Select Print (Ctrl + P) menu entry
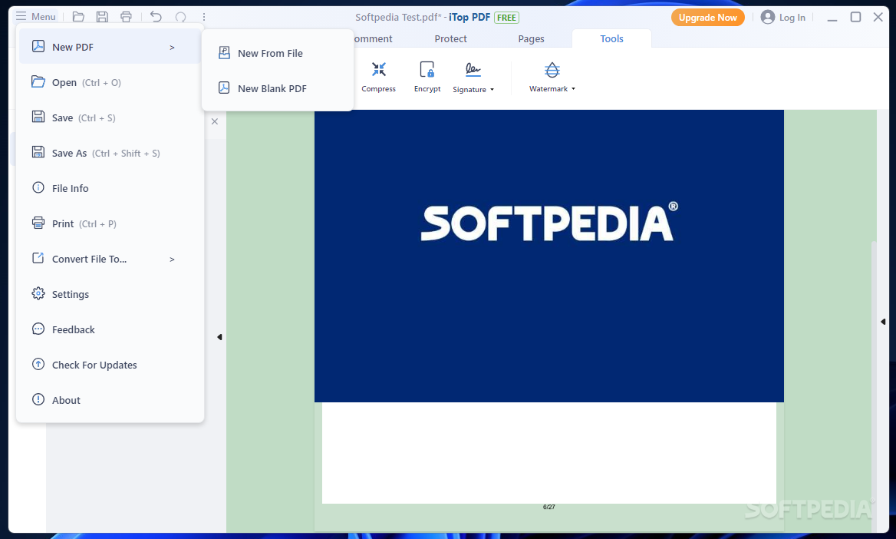Viewport: 896px width, 539px height. pos(110,223)
